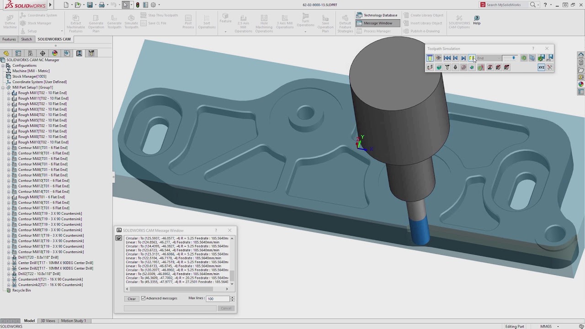Click the Search MySolidWorks field
The height and width of the screenshot is (329, 585).
507,5
